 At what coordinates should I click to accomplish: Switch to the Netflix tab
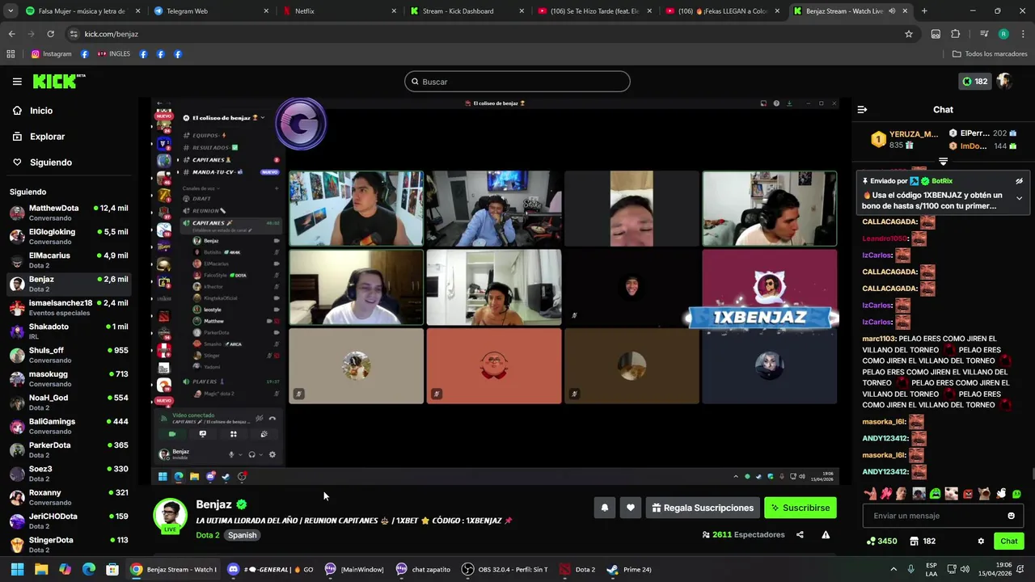(340, 11)
